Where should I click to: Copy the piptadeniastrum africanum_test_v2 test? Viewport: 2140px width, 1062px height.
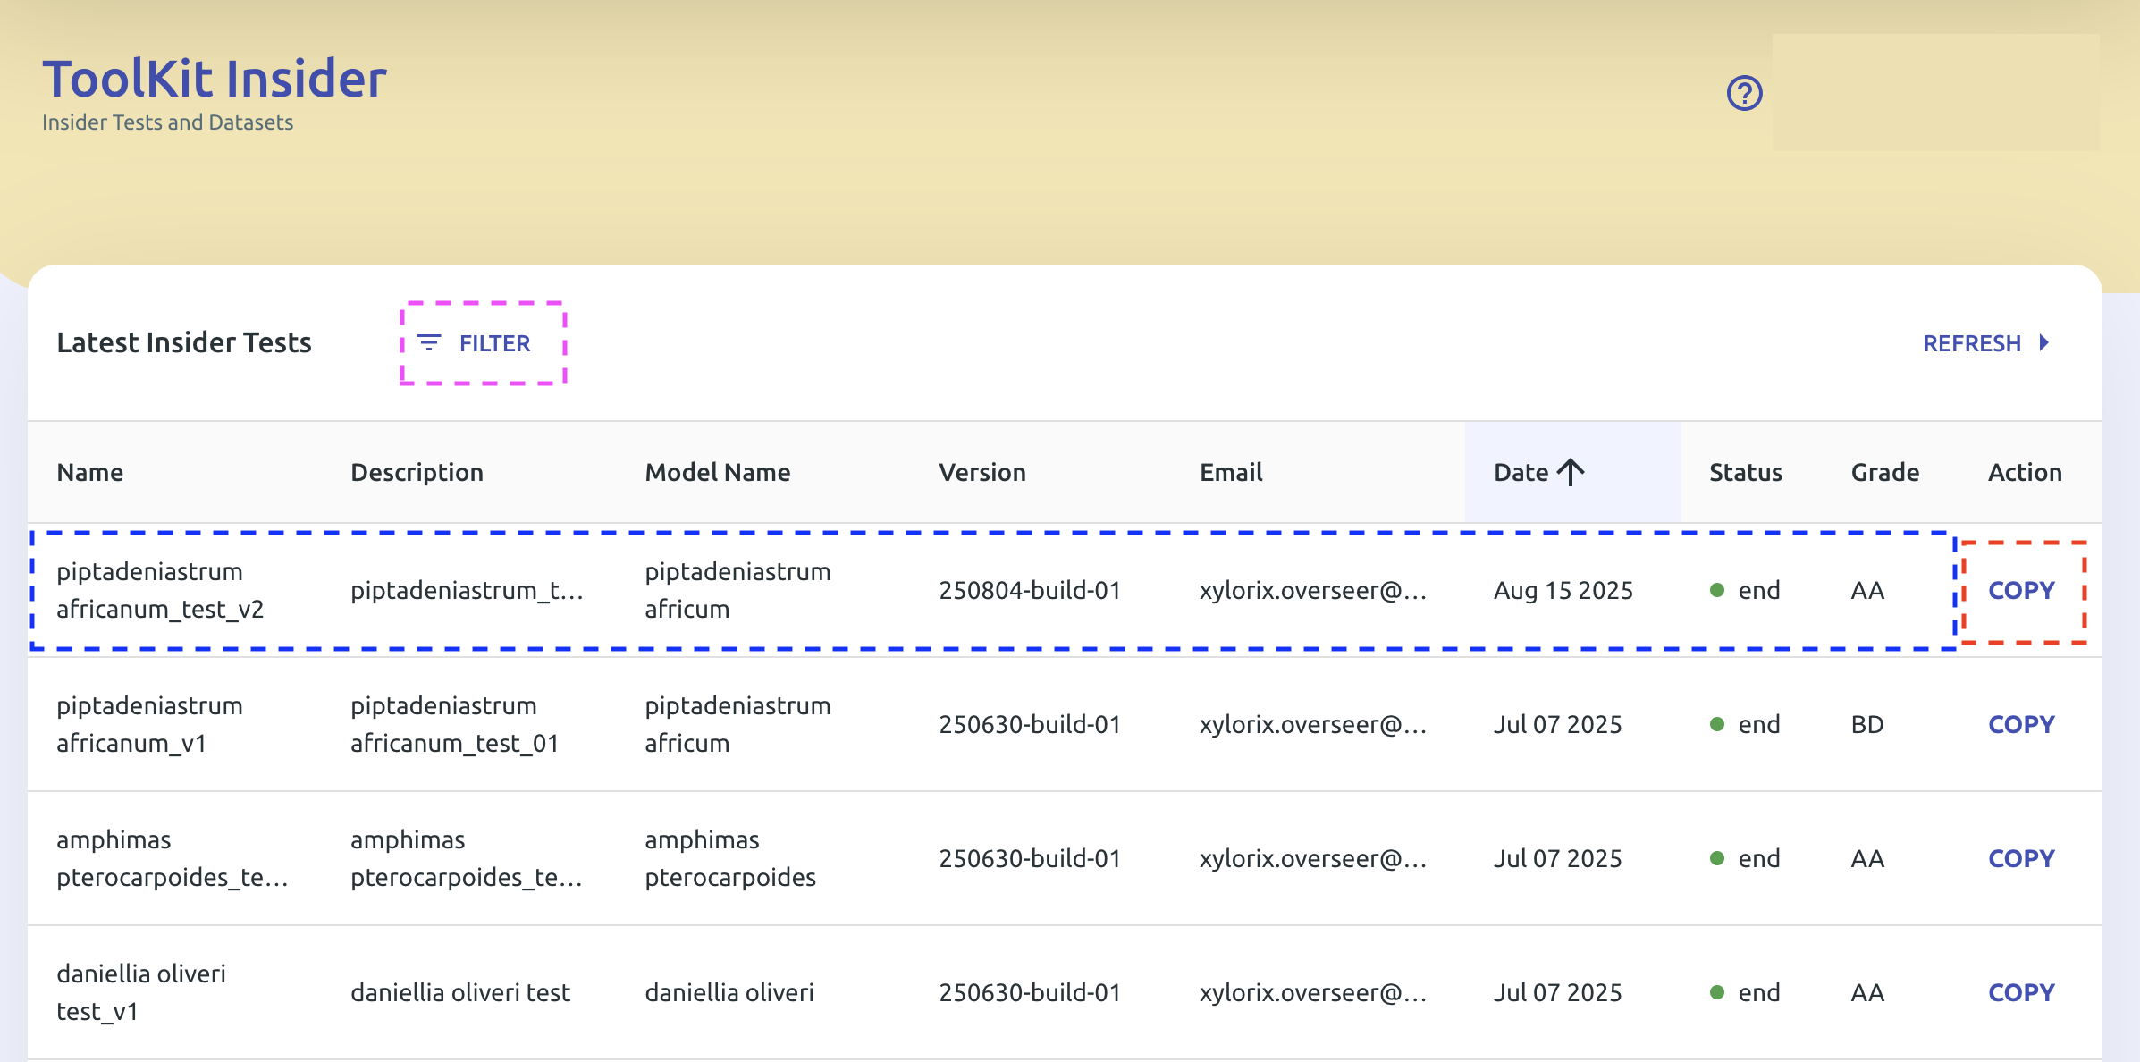2020,590
